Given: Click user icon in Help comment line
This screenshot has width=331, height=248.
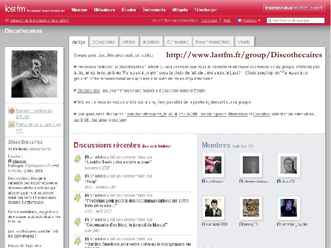Looking at the screenshot, I should tap(86, 176).
